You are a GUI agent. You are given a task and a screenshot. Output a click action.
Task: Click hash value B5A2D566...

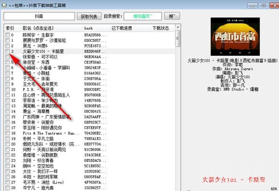[95, 35]
